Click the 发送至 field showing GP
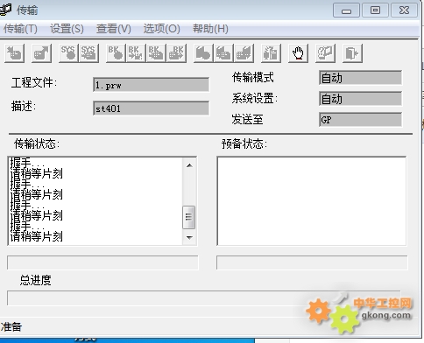 click(360, 120)
